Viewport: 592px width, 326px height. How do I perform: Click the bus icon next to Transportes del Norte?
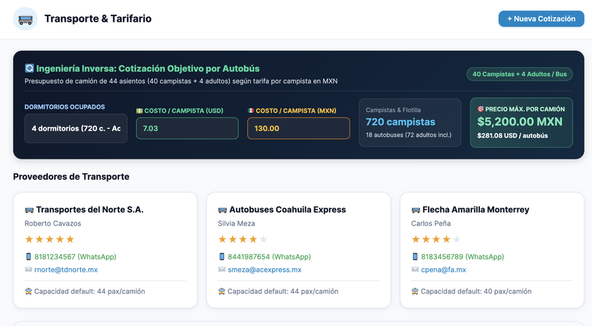(29, 210)
